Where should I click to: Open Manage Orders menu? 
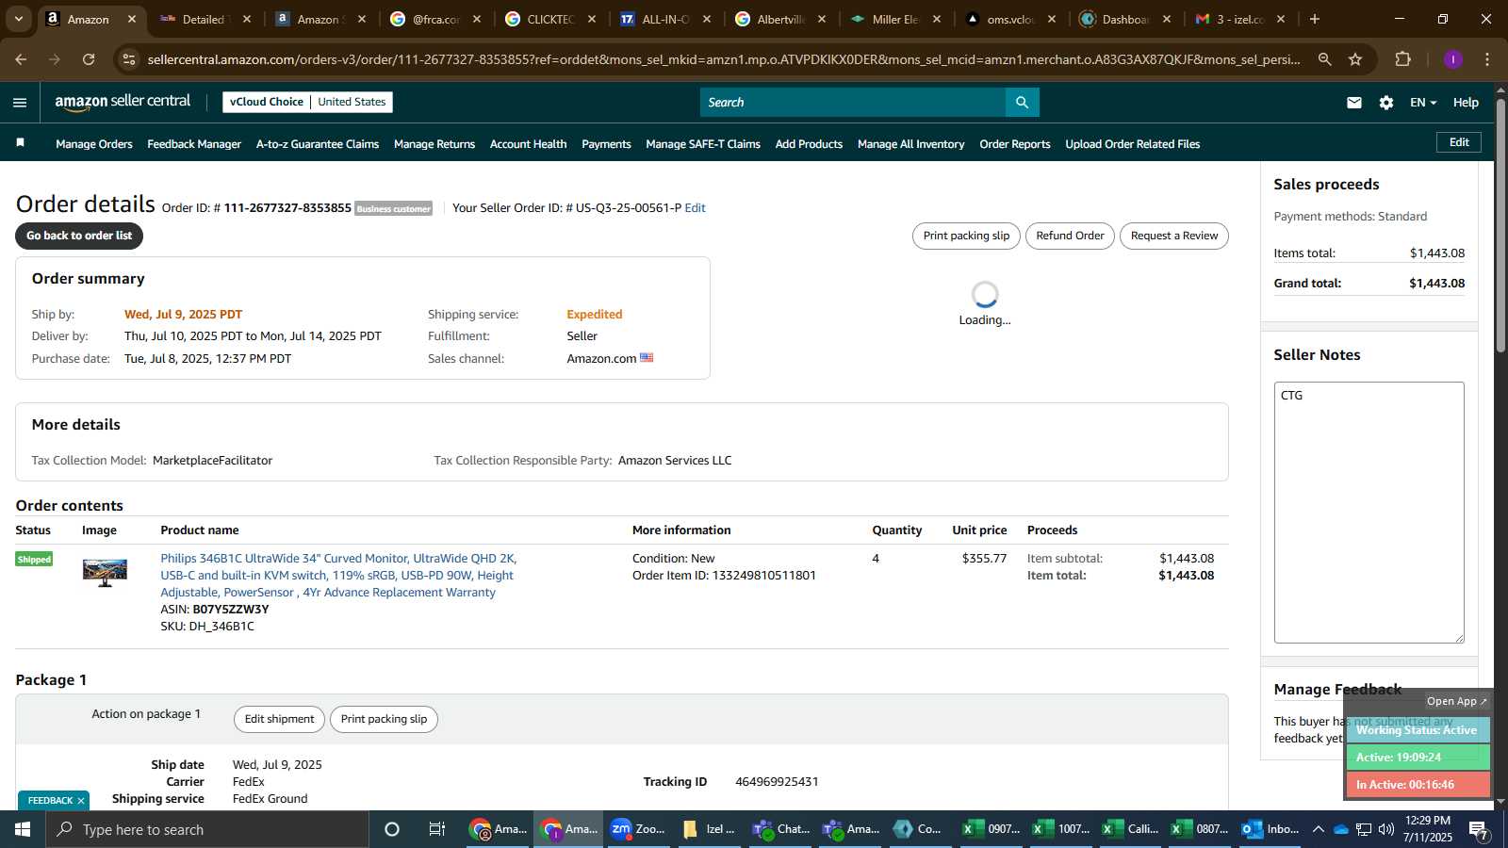pos(94,144)
